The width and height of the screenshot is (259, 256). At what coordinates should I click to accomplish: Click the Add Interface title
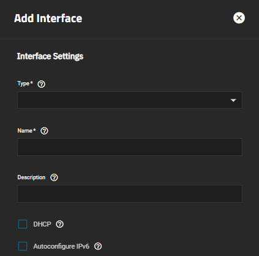[48, 18]
